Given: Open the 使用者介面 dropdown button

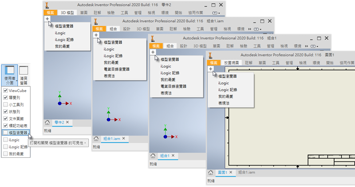Looking at the screenshot, I should 9,75.
